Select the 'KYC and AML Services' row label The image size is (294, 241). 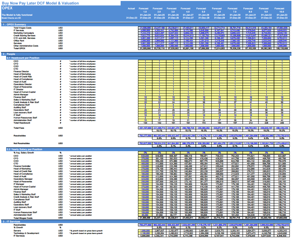[24, 38]
